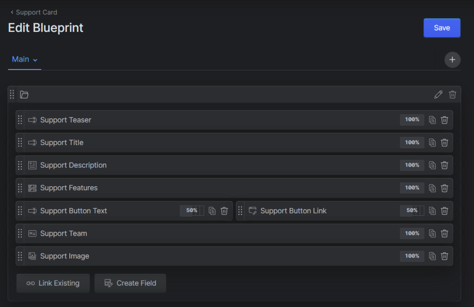The height and width of the screenshot is (307, 474).
Task: Duplicate the Support Button Link field
Action: click(432, 211)
